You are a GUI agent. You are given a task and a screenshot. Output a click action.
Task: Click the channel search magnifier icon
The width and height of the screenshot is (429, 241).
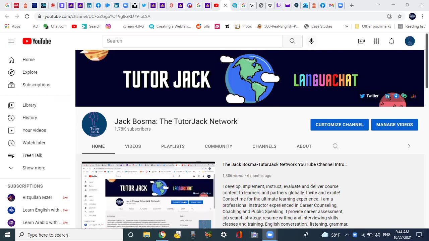[x=335, y=146]
